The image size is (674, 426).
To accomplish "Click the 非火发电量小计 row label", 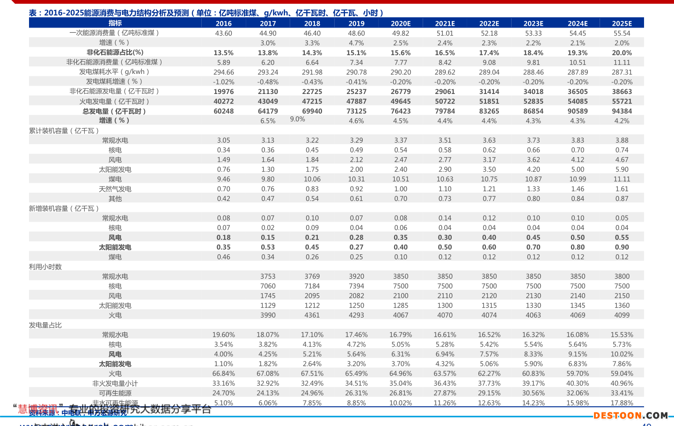I will pyautogui.click(x=115, y=383).
